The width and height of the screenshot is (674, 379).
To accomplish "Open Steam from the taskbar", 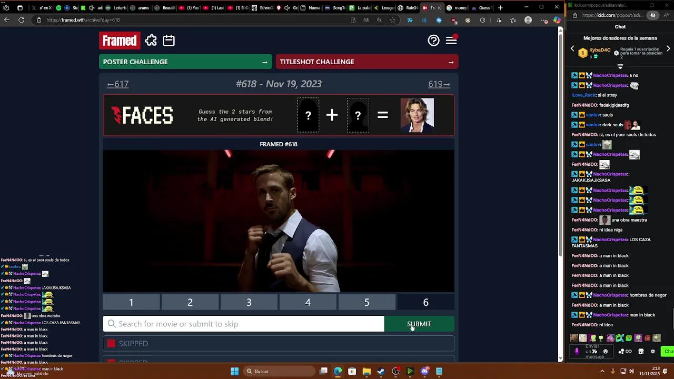I will [381, 371].
